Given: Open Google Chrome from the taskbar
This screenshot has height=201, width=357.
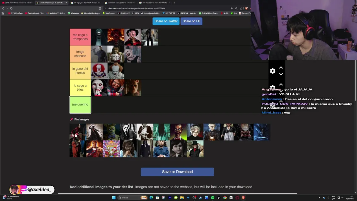Looking at the screenshot, I should pyautogui.click(x=225, y=198).
